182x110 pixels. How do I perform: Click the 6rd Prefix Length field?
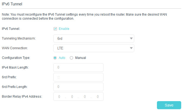(78, 87)
